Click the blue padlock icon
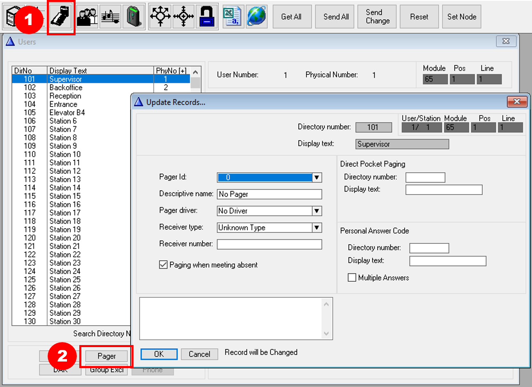 tap(207, 17)
